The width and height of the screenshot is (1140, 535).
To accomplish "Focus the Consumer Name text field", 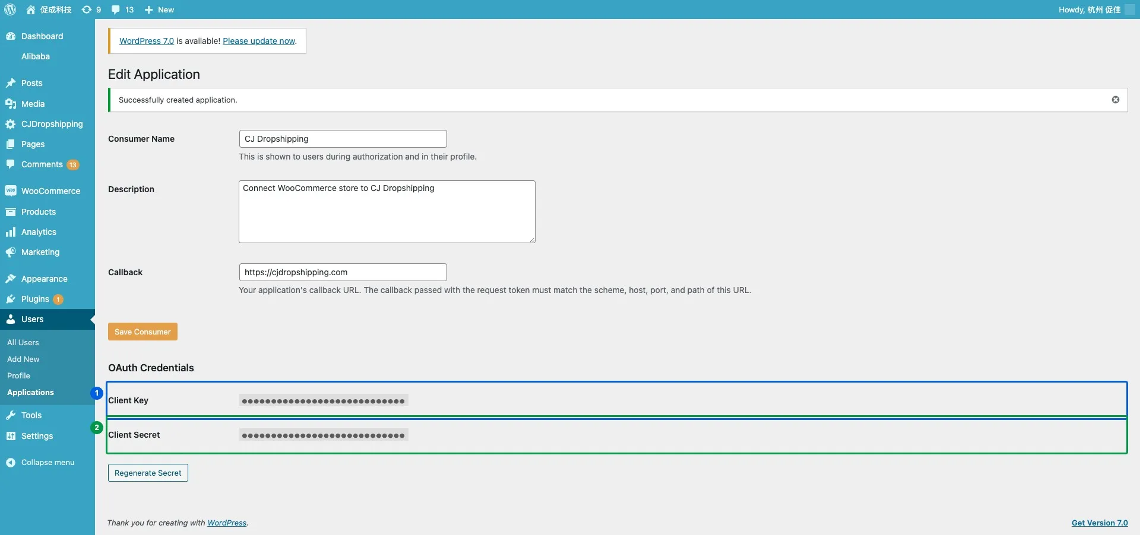I will (x=343, y=139).
